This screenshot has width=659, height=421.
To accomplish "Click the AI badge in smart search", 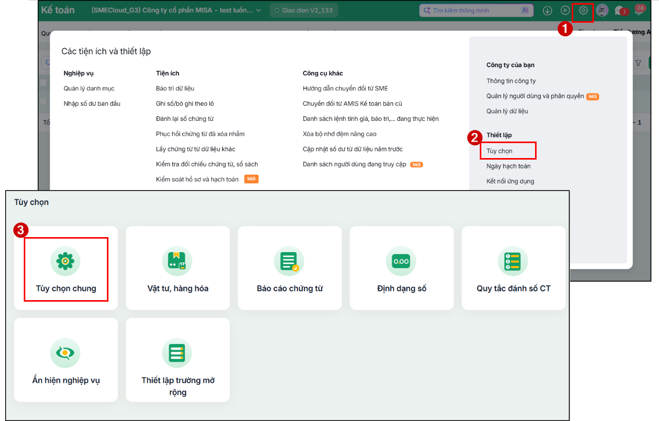I will [x=525, y=10].
